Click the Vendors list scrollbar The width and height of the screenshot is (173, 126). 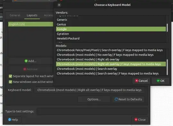tap(167, 28)
